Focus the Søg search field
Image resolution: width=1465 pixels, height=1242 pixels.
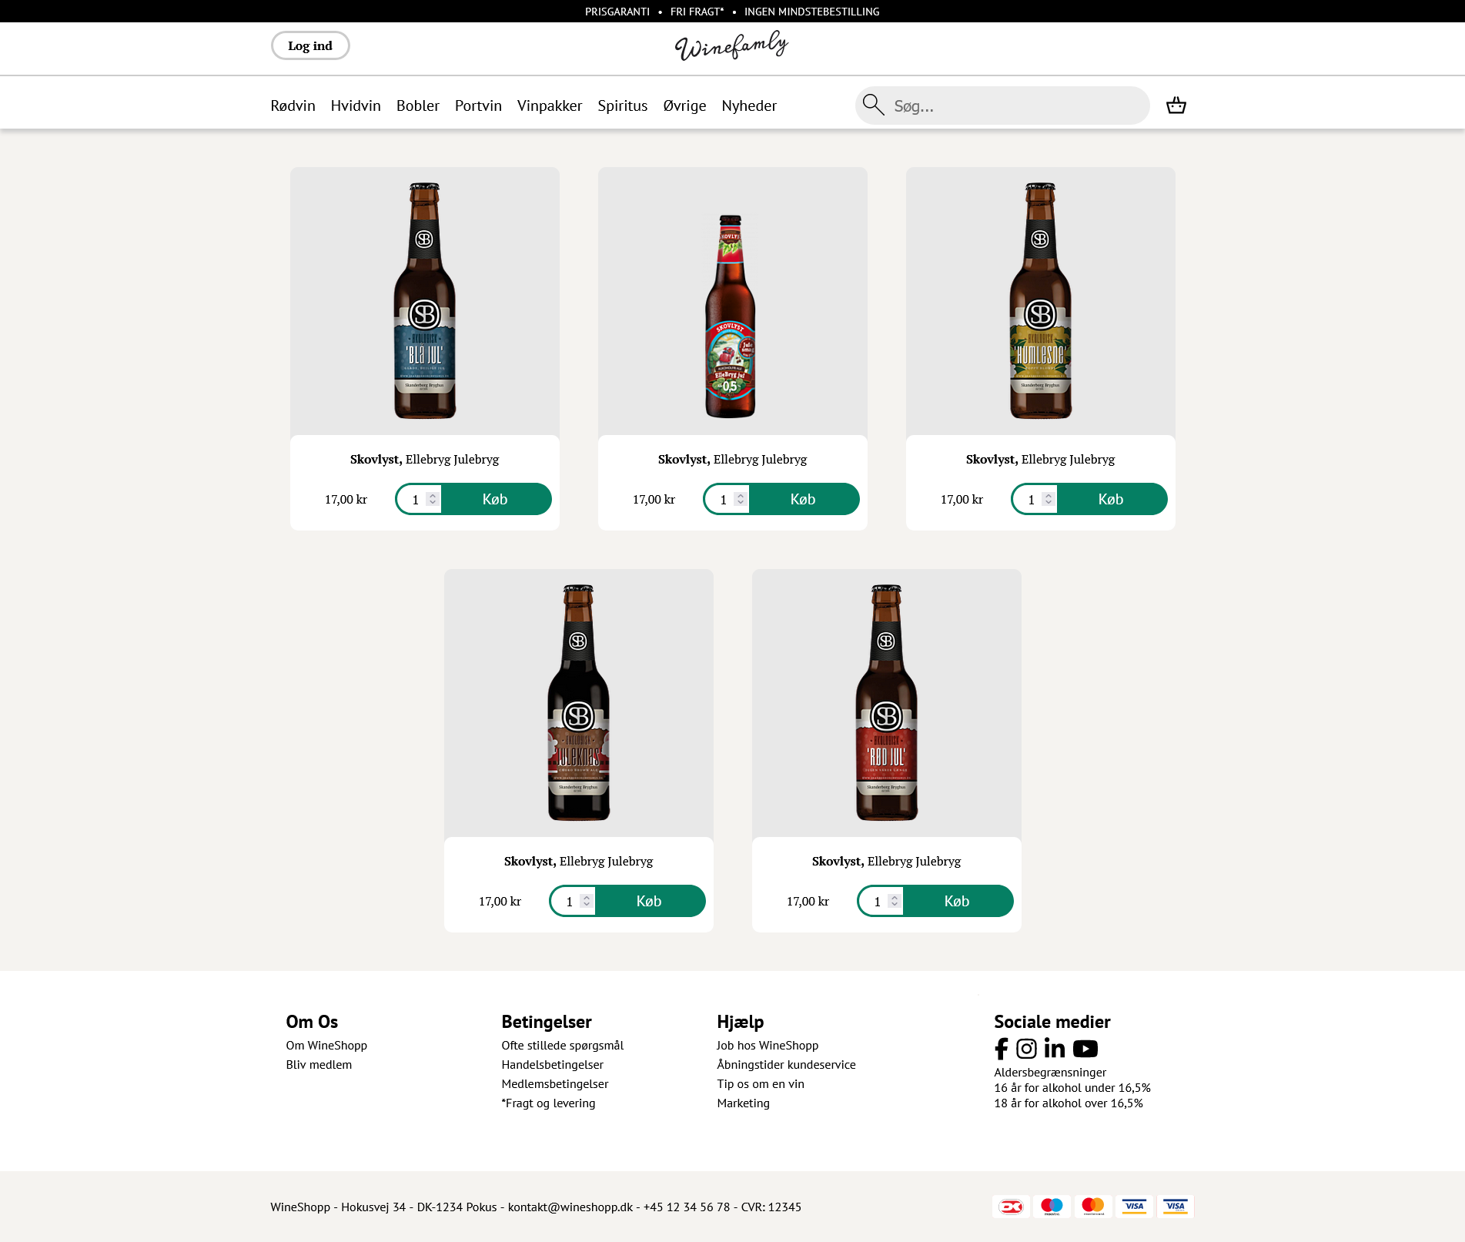(x=1016, y=105)
